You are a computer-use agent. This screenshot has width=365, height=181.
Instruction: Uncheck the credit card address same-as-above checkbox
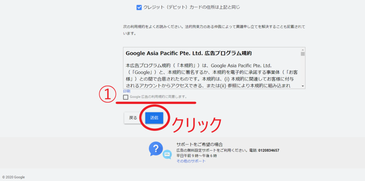pos(139,8)
